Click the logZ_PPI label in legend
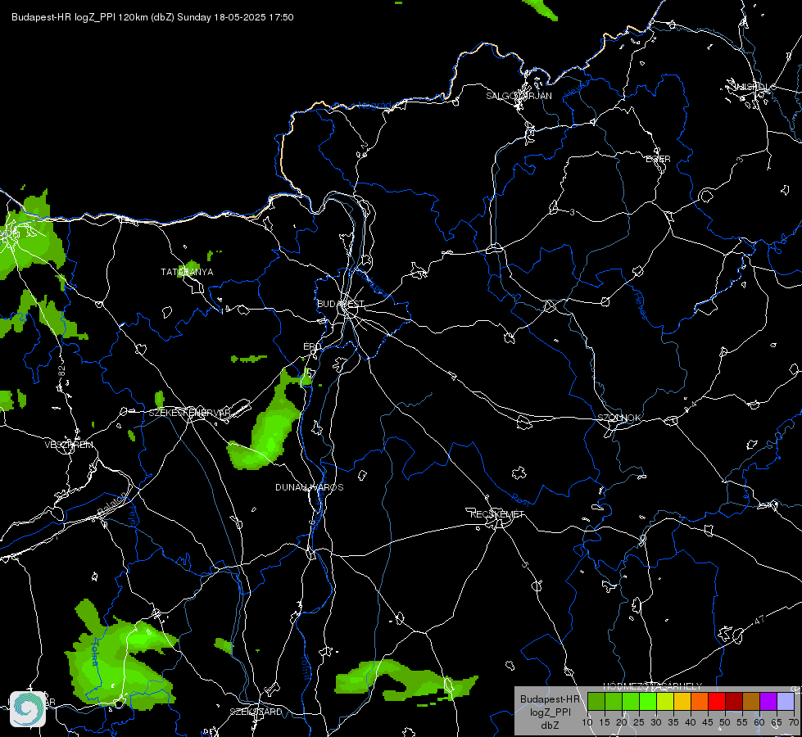This screenshot has height=737, width=802. click(x=550, y=712)
